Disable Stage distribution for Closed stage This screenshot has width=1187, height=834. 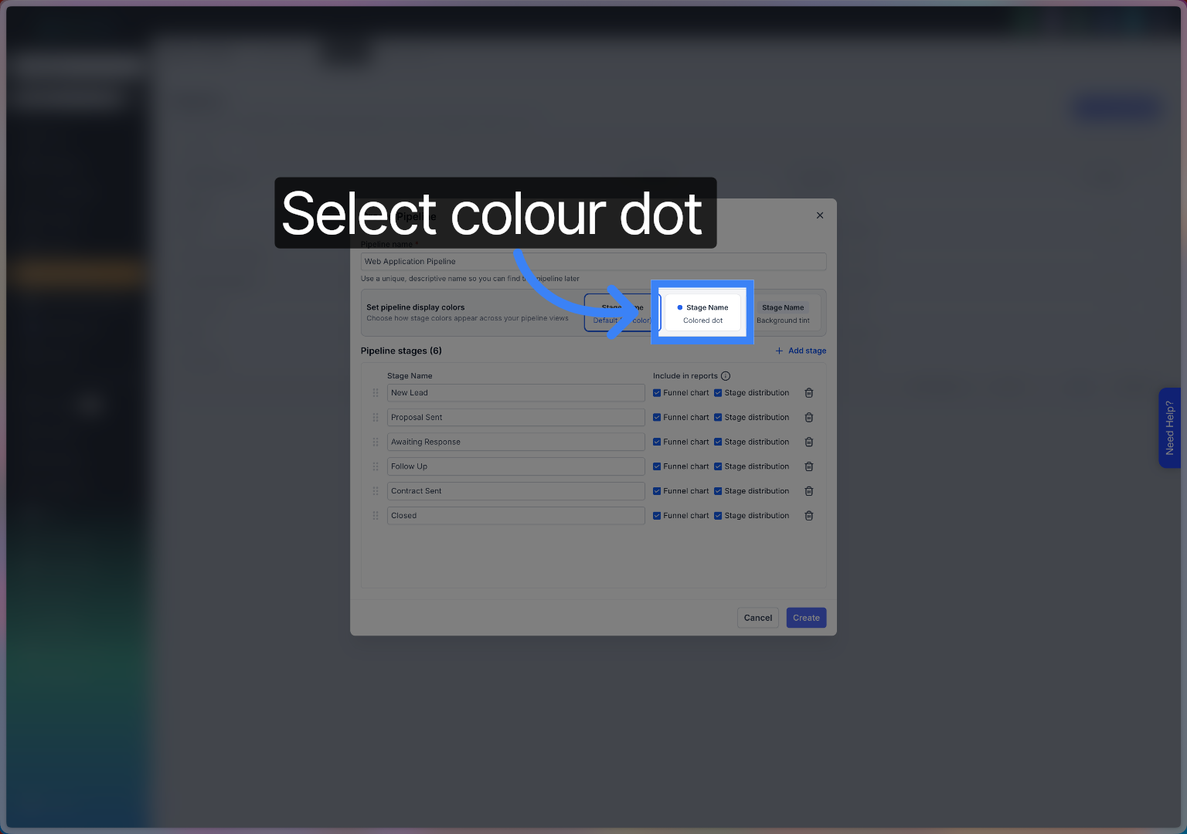(718, 516)
